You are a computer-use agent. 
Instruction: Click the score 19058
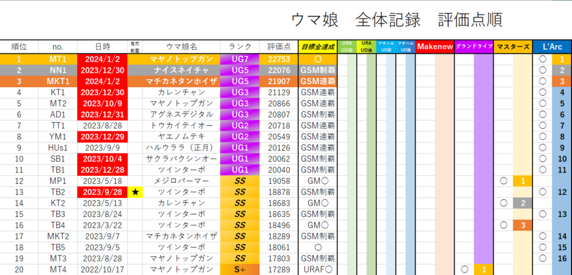tap(279, 181)
